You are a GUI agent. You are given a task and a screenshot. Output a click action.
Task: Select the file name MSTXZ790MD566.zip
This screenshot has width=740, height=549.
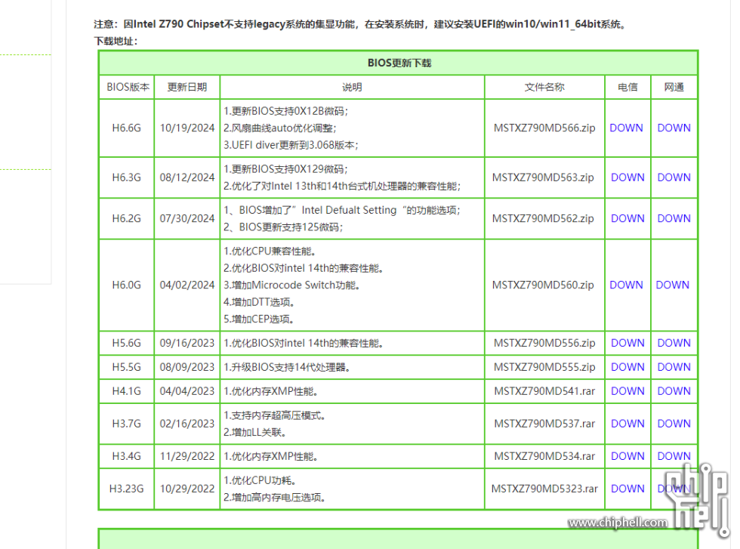click(x=544, y=128)
